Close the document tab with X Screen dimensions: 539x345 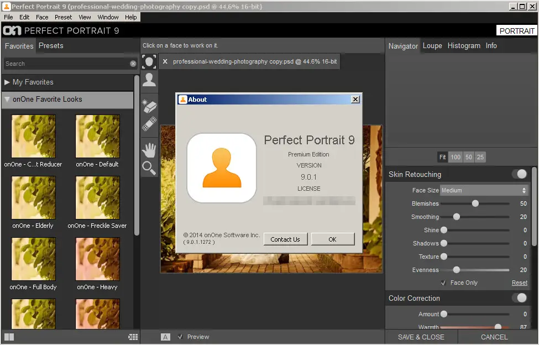click(x=165, y=61)
